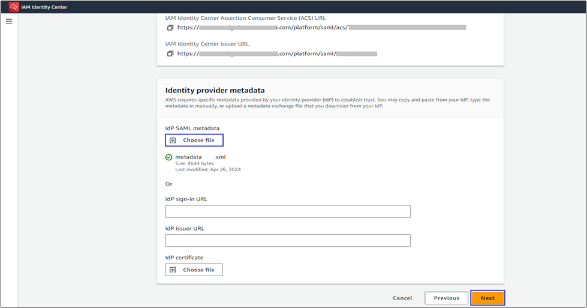Viewport: 587px width, 308px height.
Task: Click the issuer URL text value
Action: pos(277,53)
